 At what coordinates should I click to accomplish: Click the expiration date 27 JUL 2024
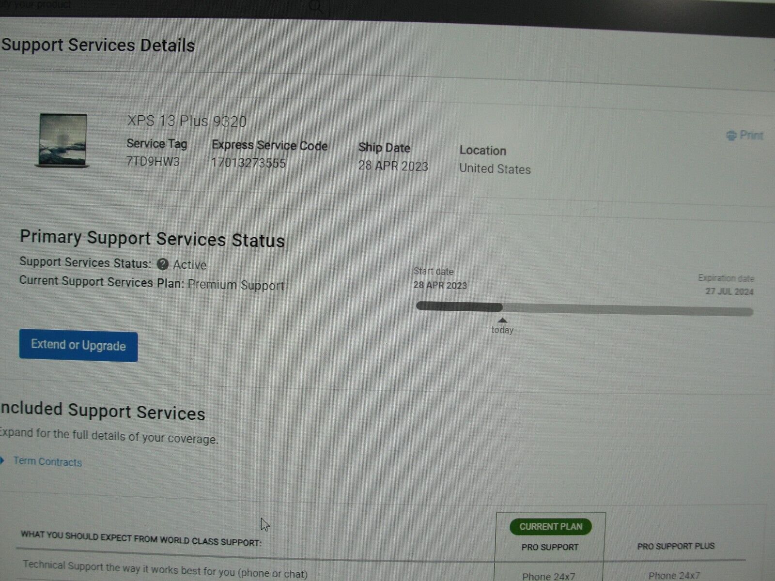729,291
